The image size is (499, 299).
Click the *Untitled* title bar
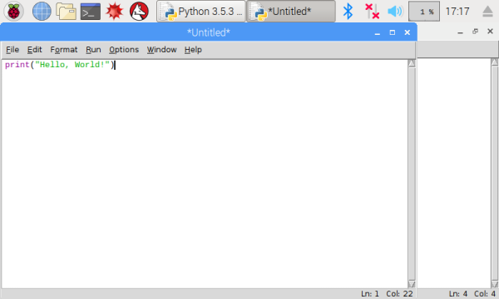pyautogui.click(x=209, y=32)
